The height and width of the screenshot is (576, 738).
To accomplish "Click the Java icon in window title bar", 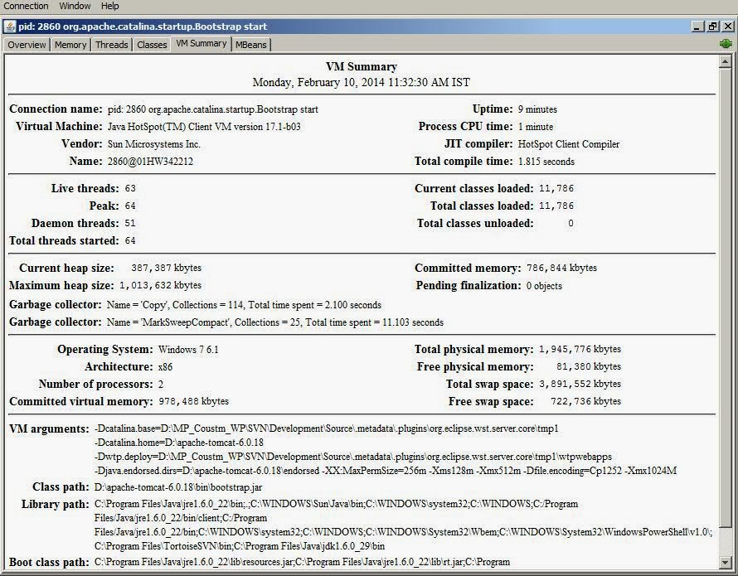I will 10,27.
